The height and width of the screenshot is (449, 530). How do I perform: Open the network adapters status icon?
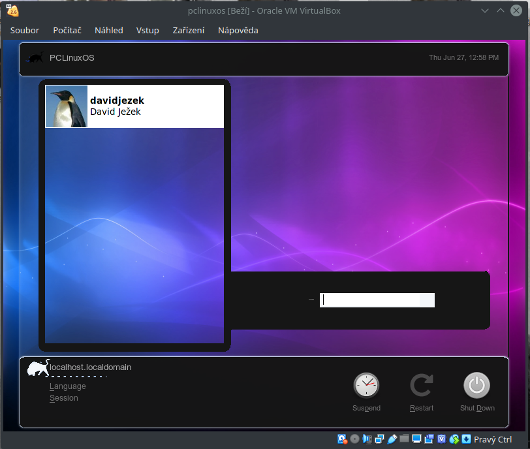pyautogui.click(x=379, y=439)
